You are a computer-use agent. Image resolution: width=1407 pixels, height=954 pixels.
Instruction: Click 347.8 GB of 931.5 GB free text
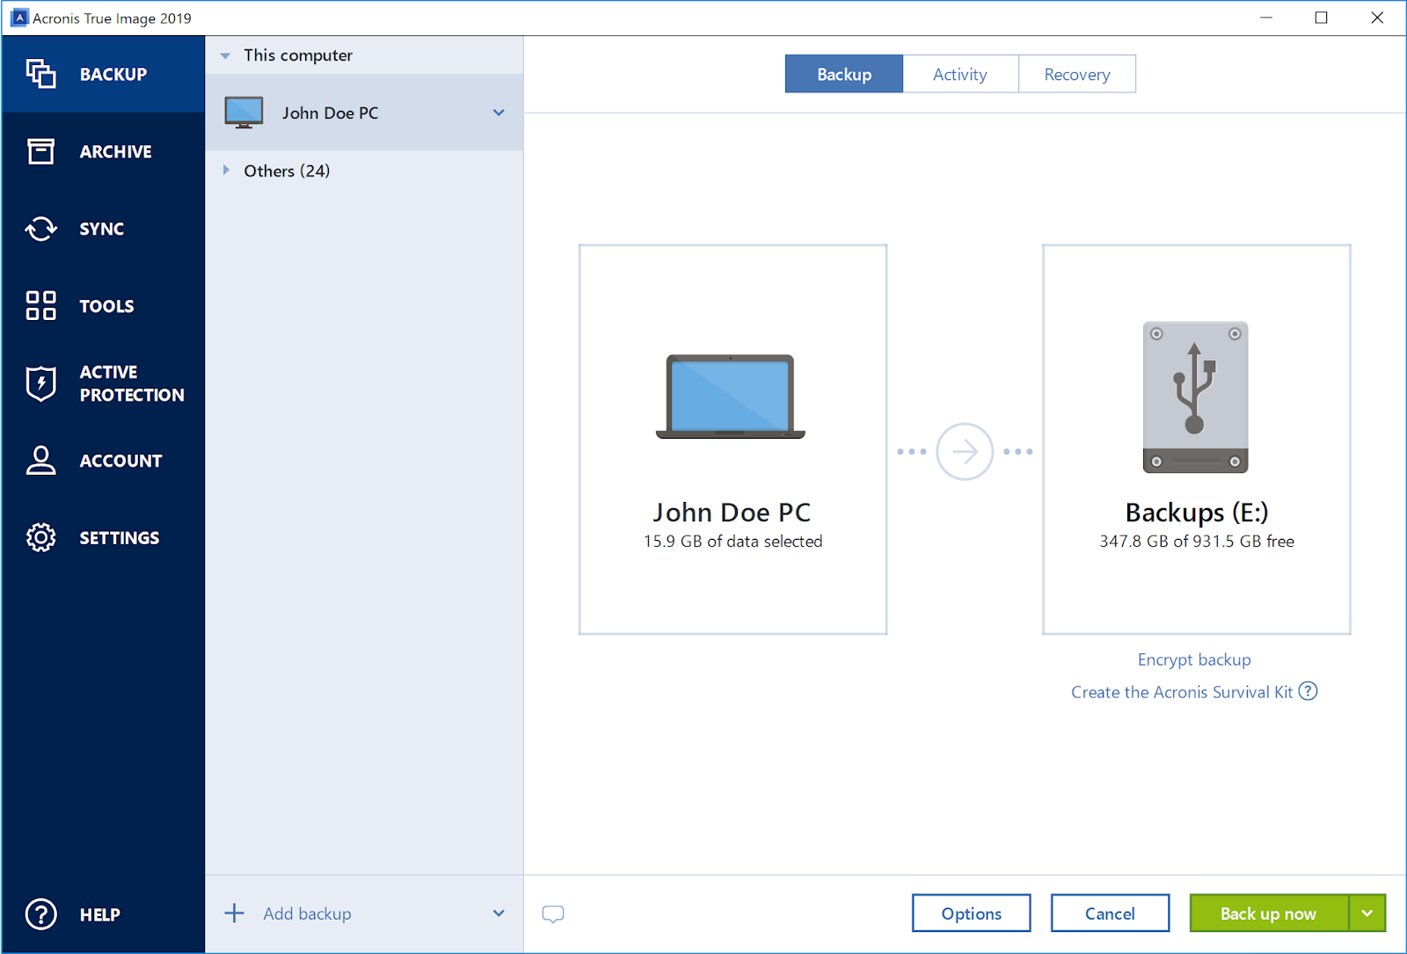pyautogui.click(x=1197, y=542)
